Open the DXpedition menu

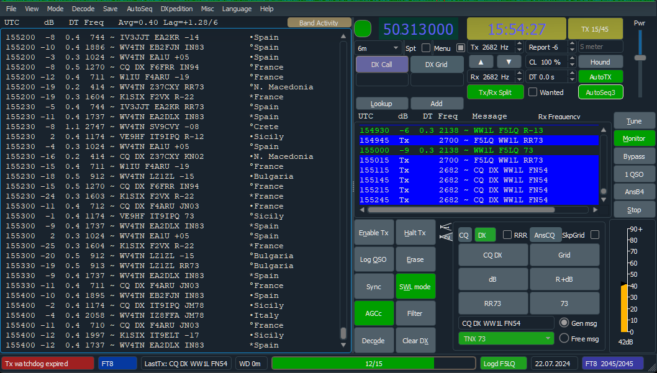(176, 9)
